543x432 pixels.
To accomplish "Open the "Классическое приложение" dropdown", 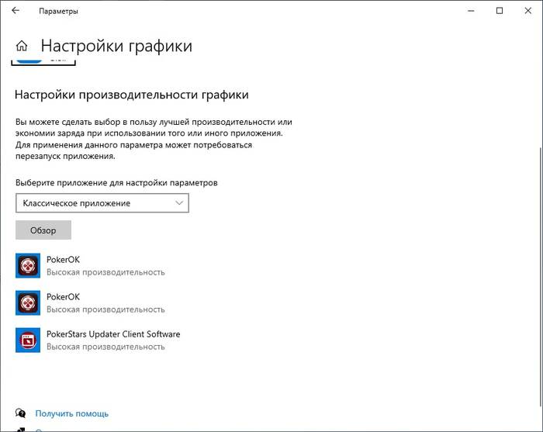I will (102, 203).
